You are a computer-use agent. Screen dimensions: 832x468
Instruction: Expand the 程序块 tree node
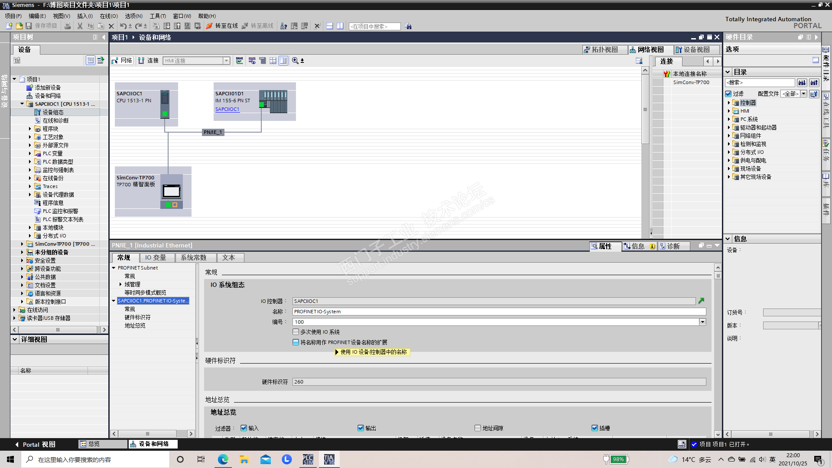coord(30,129)
